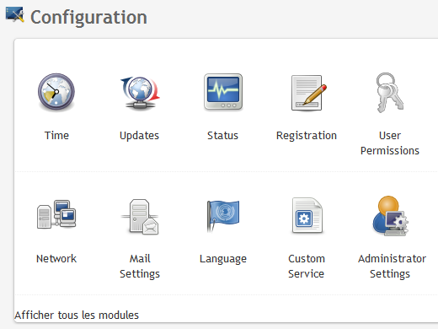
Task: Select the Language flag icon
Action: [223, 215]
